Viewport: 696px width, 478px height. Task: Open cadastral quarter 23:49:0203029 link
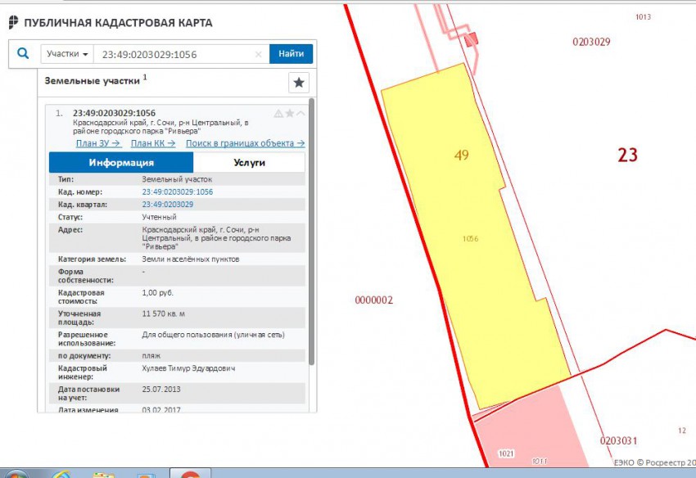(167, 204)
